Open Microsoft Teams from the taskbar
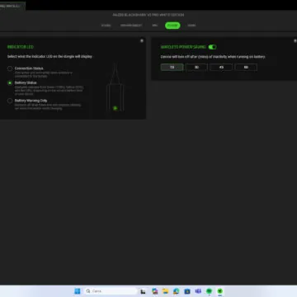Image resolution: width=297 pixels, height=297 pixels. click(198, 291)
